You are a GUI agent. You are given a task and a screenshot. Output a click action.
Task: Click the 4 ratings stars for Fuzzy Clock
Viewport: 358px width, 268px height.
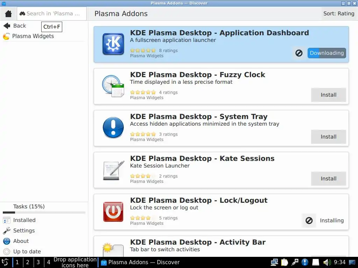pyautogui.click(x=143, y=92)
